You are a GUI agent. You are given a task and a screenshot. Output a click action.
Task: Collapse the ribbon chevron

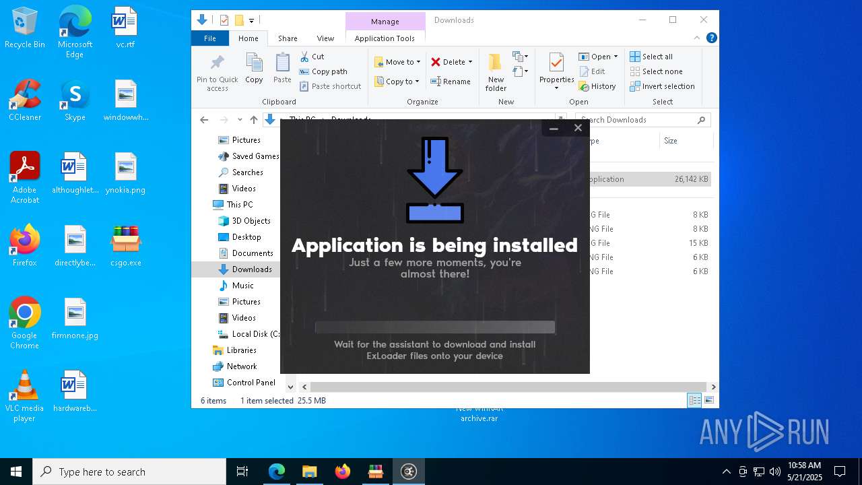[x=697, y=38]
